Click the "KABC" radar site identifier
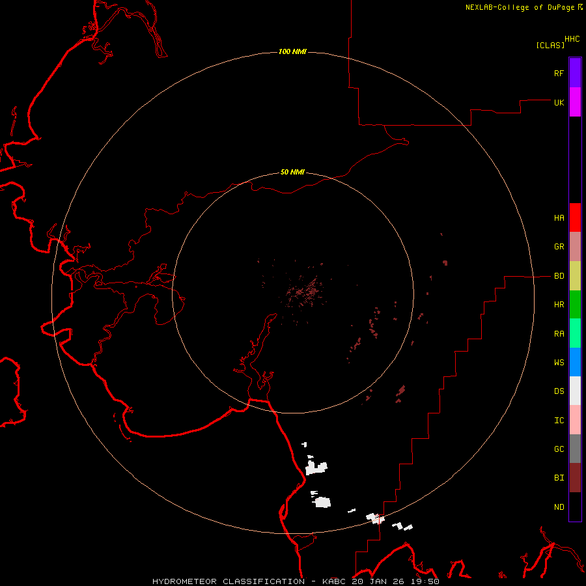Screen dimensions: 586x586 pyautogui.click(x=334, y=581)
